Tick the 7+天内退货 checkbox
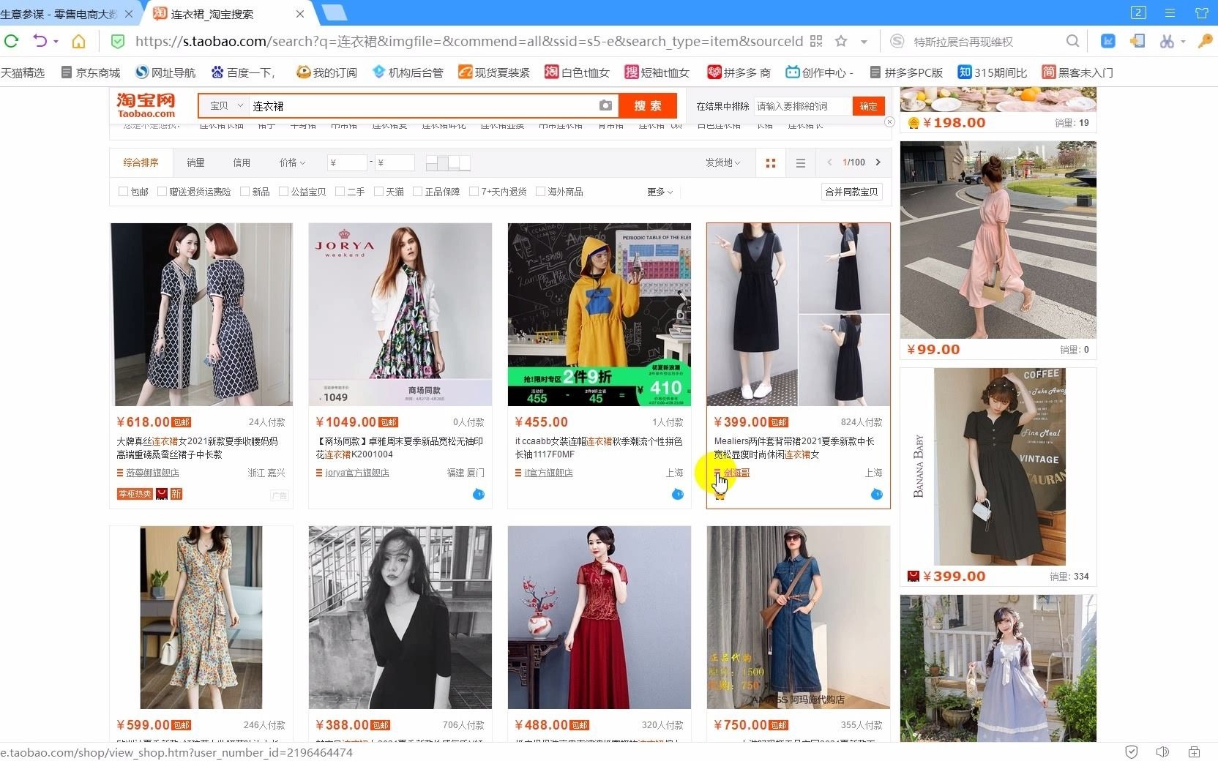The height and width of the screenshot is (761, 1218). (474, 192)
